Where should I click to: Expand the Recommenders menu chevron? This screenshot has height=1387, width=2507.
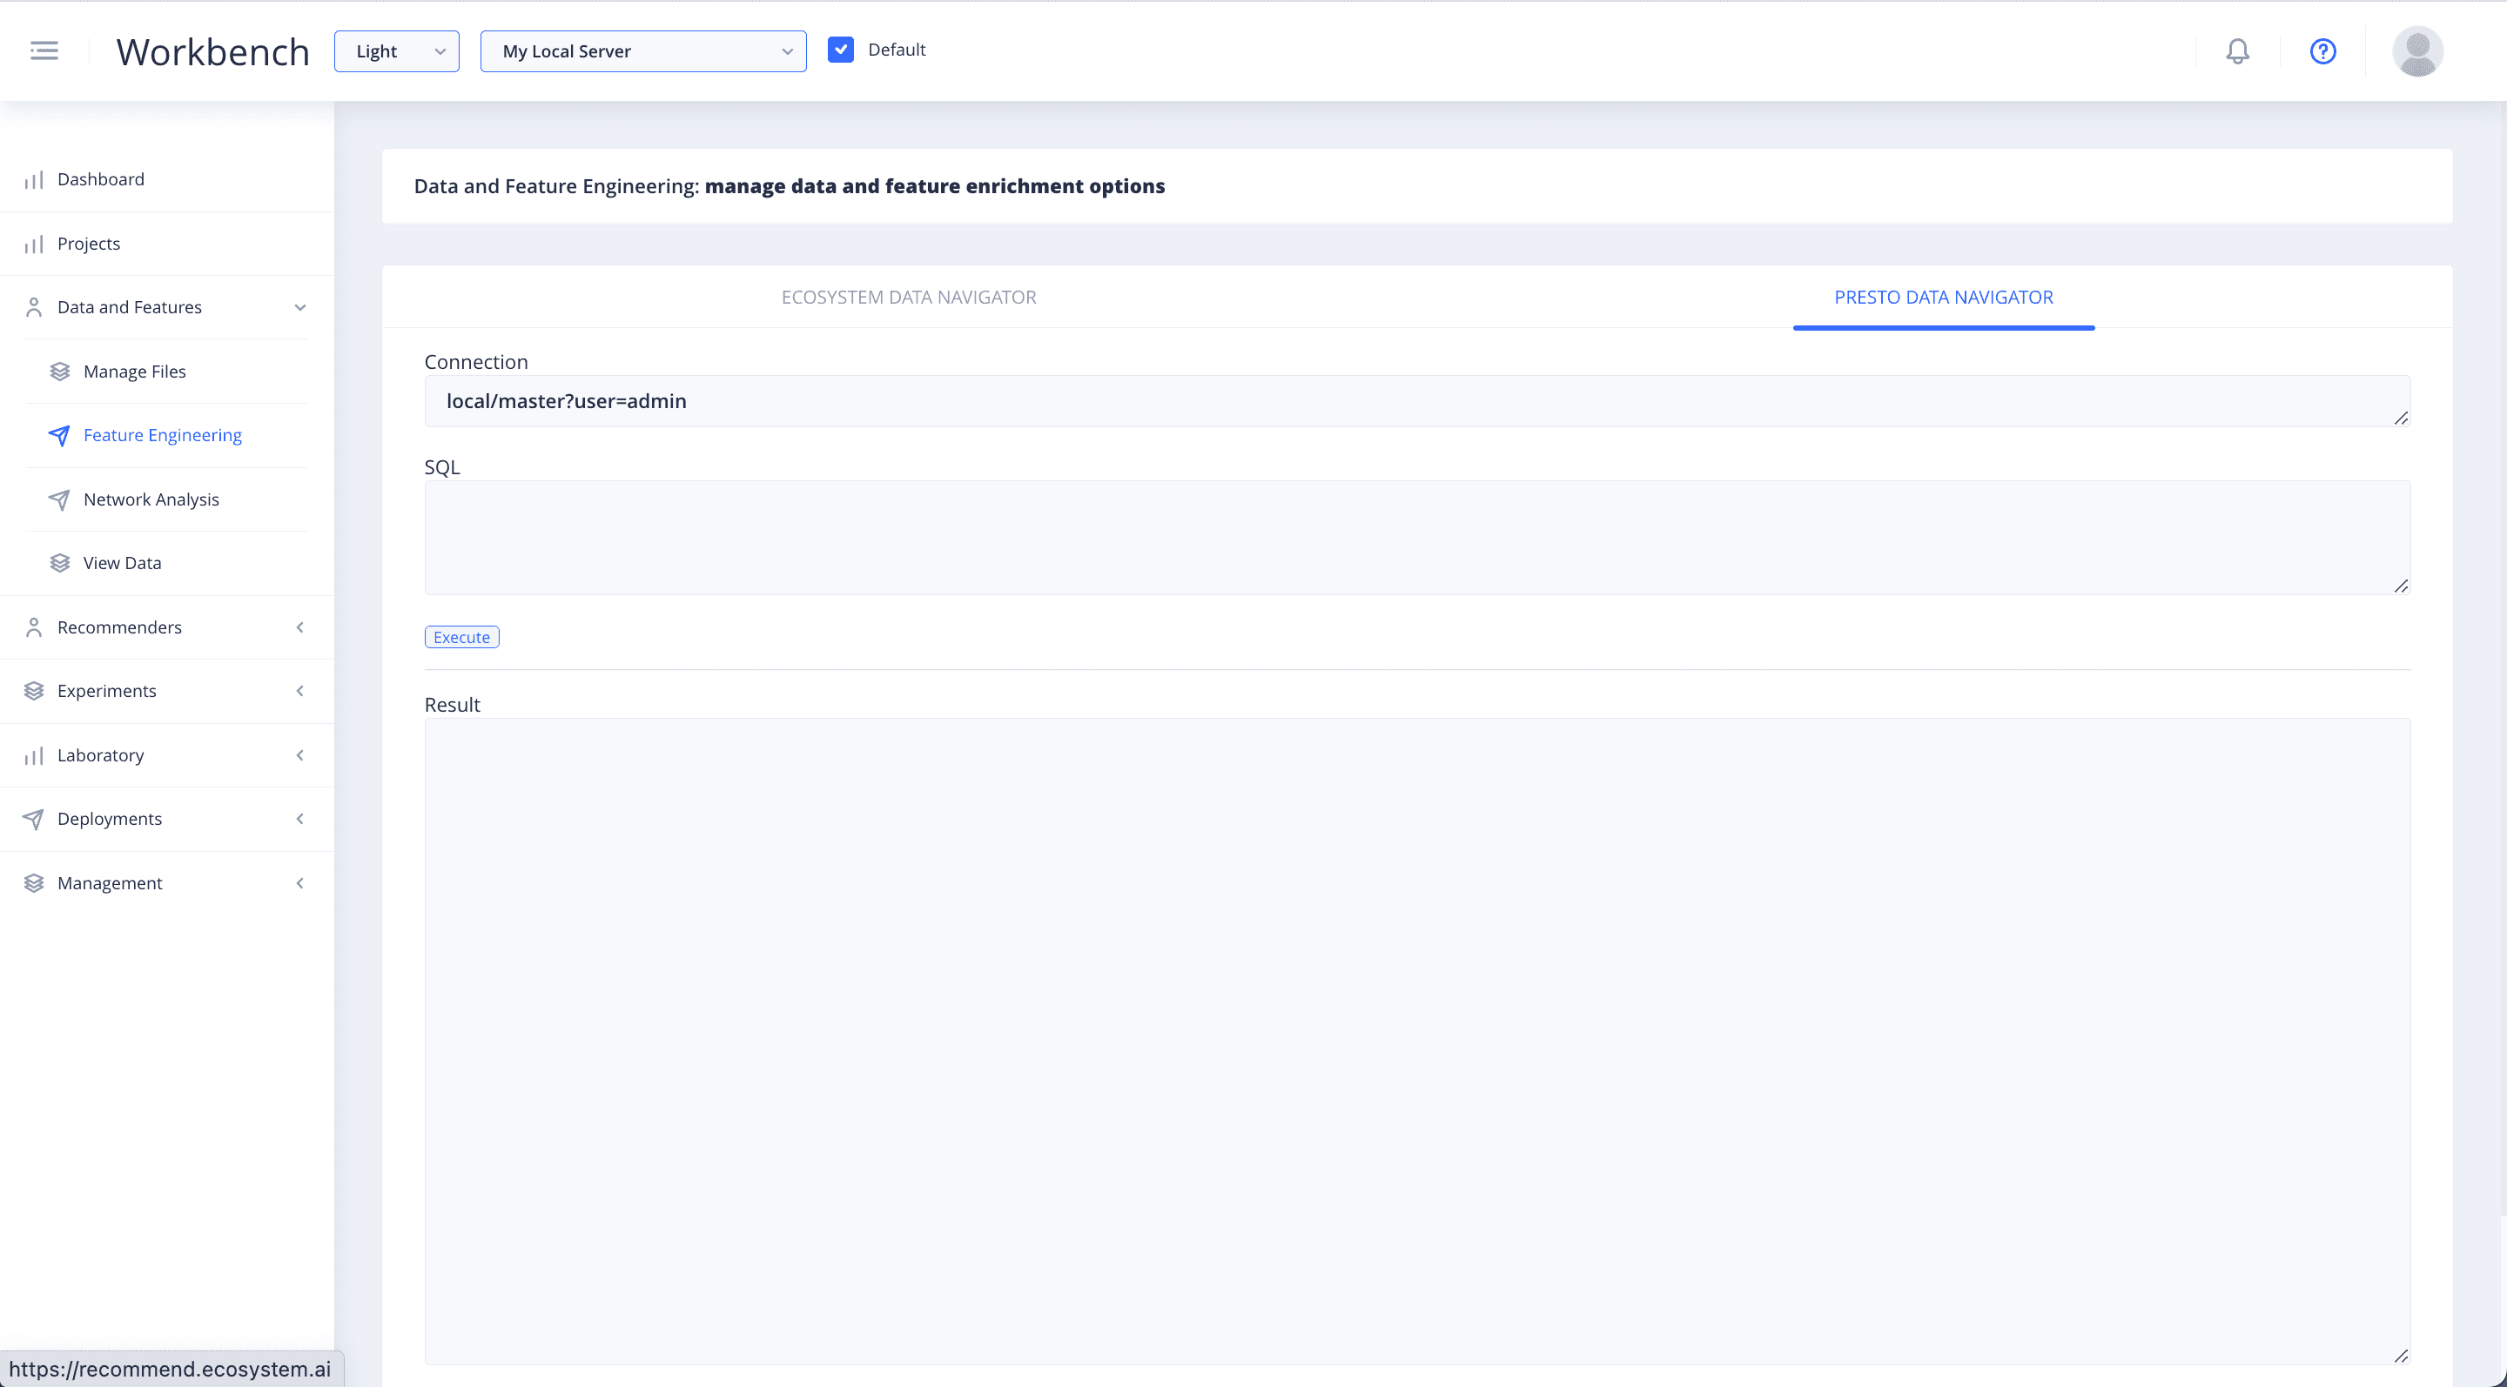pos(299,627)
